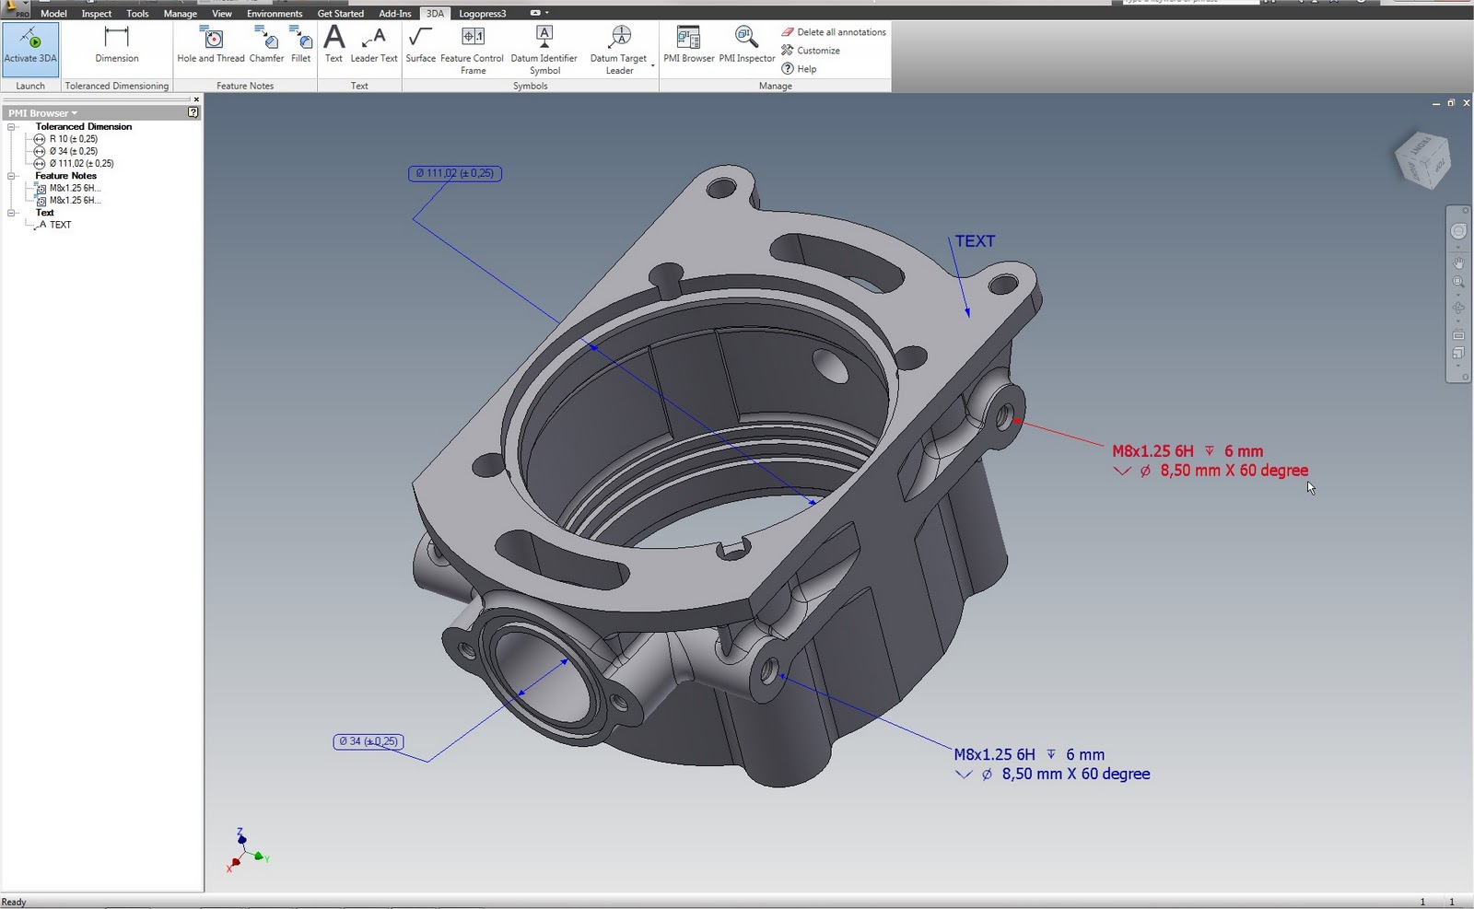The height and width of the screenshot is (909, 1474).
Task: Click the PMI Browser help question mark
Action: [193, 111]
